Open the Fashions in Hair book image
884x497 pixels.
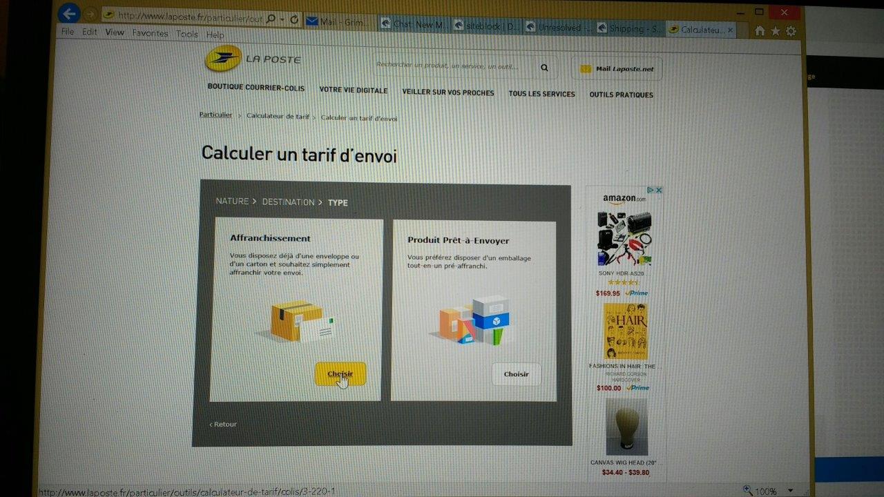tap(625, 331)
